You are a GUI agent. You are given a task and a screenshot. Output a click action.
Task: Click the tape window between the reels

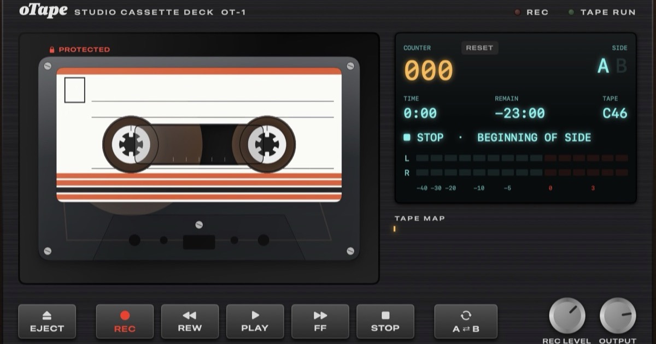[x=199, y=144]
